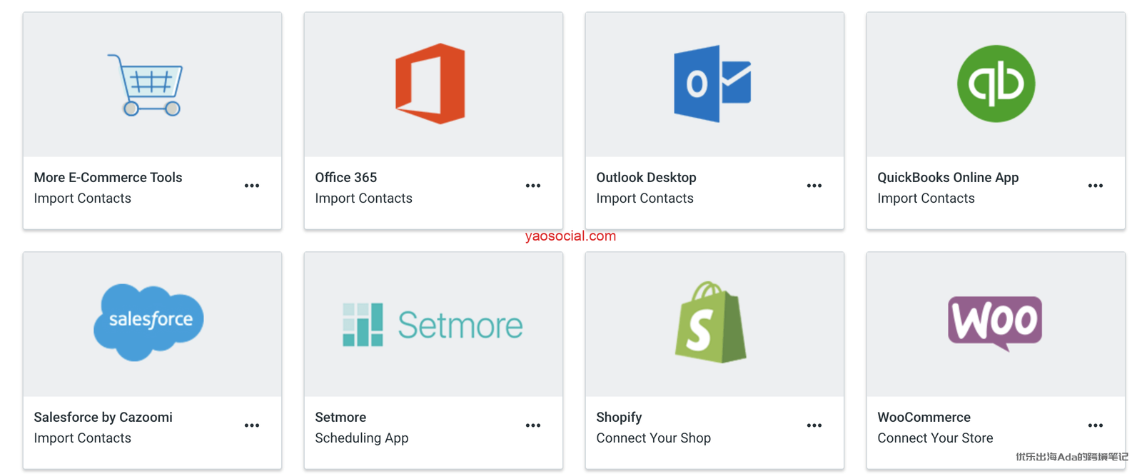Open the Office 365 three-dot menu
This screenshot has width=1142, height=474.
(533, 186)
